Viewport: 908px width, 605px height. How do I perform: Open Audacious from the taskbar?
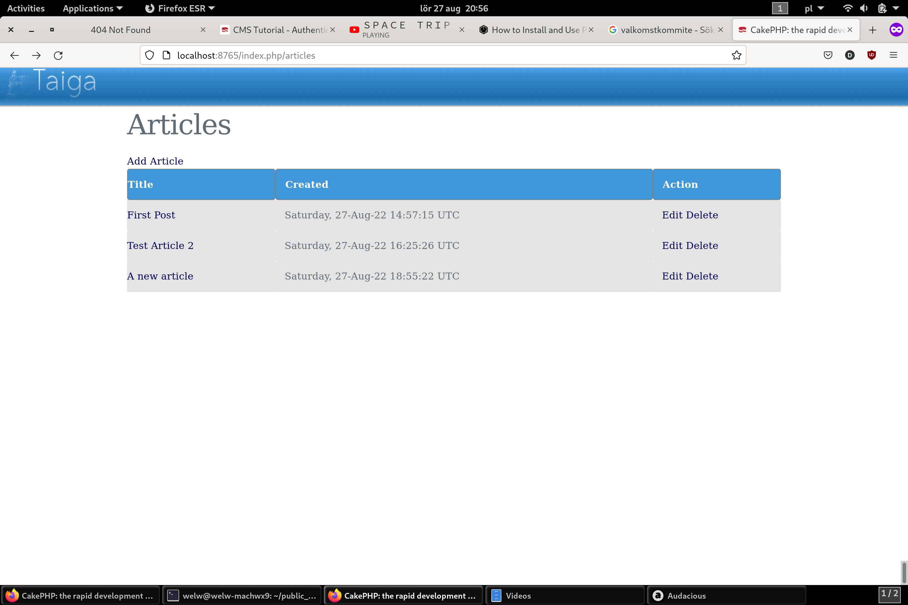click(x=686, y=596)
